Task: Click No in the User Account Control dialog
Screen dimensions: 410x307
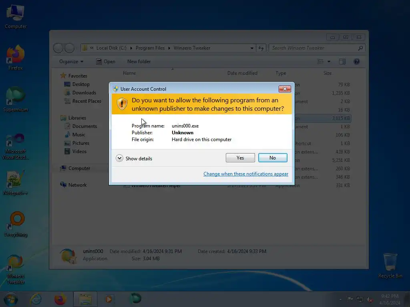Action: (272, 157)
